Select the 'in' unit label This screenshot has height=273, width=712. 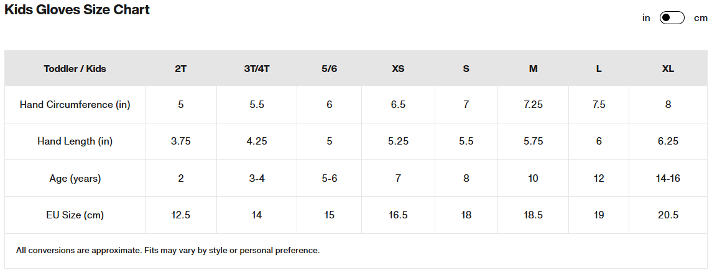coord(646,18)
